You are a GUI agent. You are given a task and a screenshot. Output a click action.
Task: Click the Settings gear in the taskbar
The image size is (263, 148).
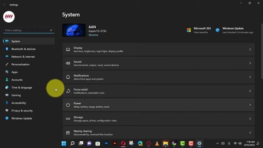[x=199, y=143]
